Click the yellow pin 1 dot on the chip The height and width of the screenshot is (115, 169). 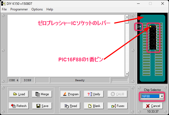tap(150, 26)
